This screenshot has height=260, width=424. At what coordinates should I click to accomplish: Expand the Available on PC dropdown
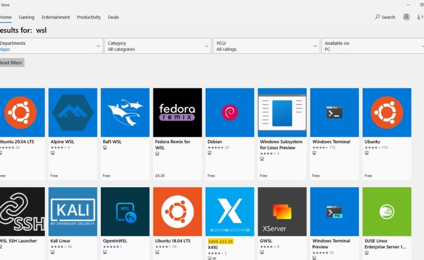(x=373, y=46)
